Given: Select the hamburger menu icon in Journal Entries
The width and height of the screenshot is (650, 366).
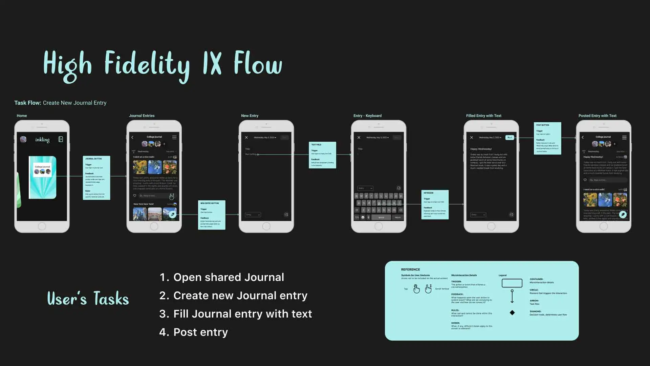Looking at the screenshot, I should [x=175, y=137].
